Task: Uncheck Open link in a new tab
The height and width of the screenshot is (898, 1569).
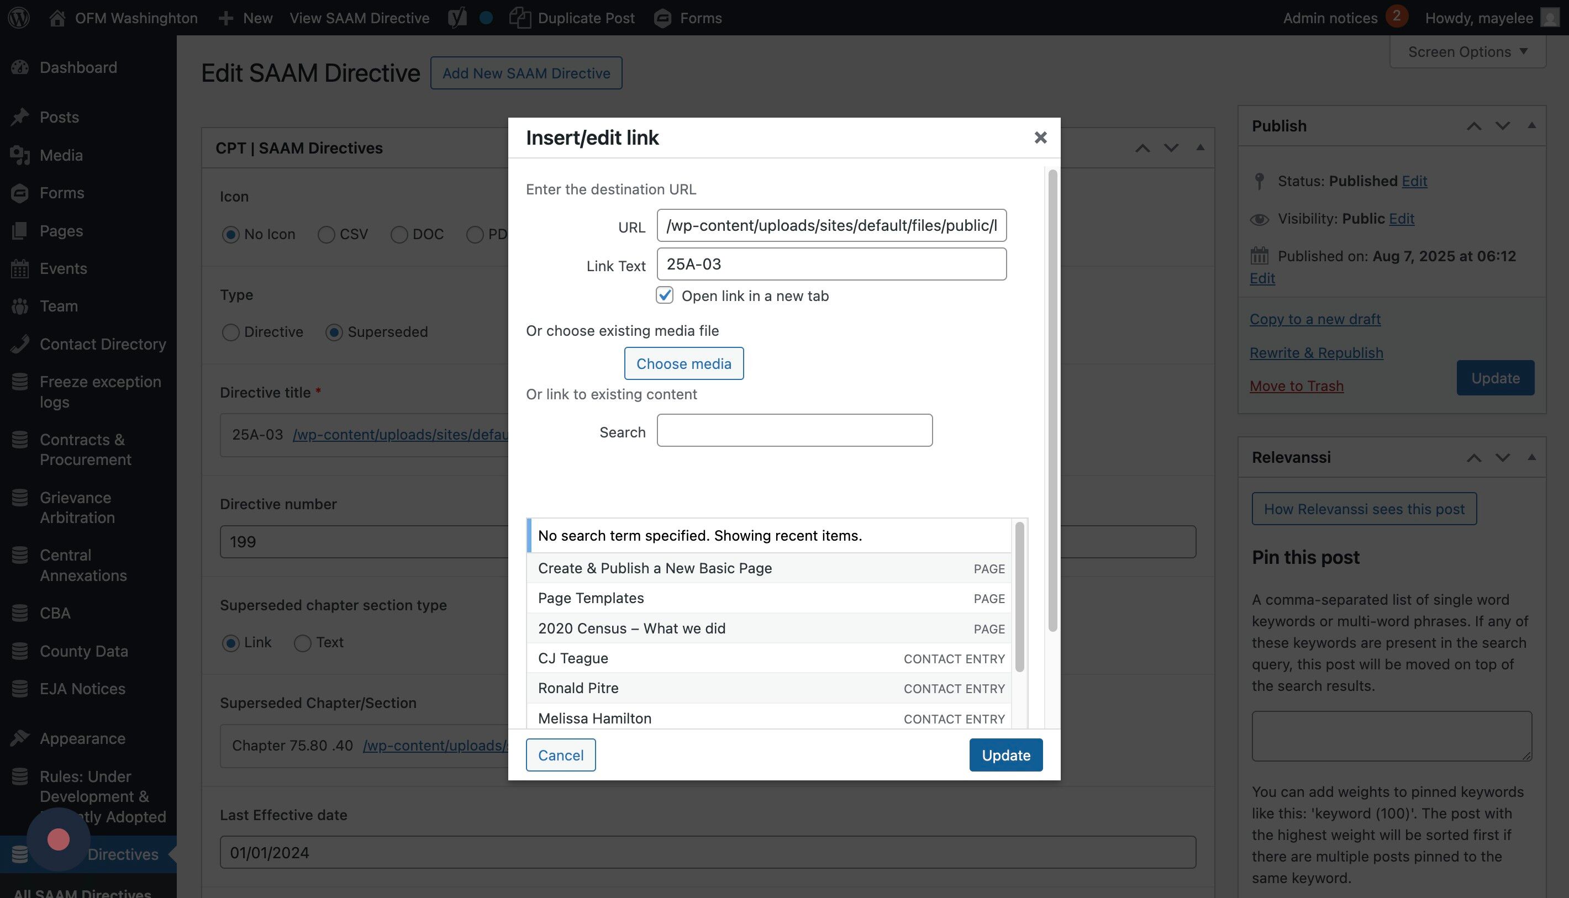Action: click(665, 295)
